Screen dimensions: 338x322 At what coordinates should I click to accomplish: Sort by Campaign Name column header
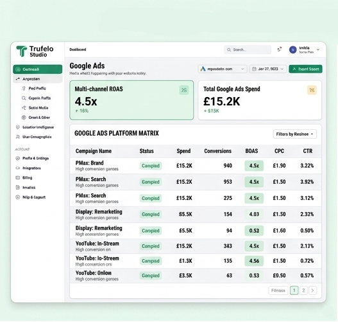[x=94, y=151]
